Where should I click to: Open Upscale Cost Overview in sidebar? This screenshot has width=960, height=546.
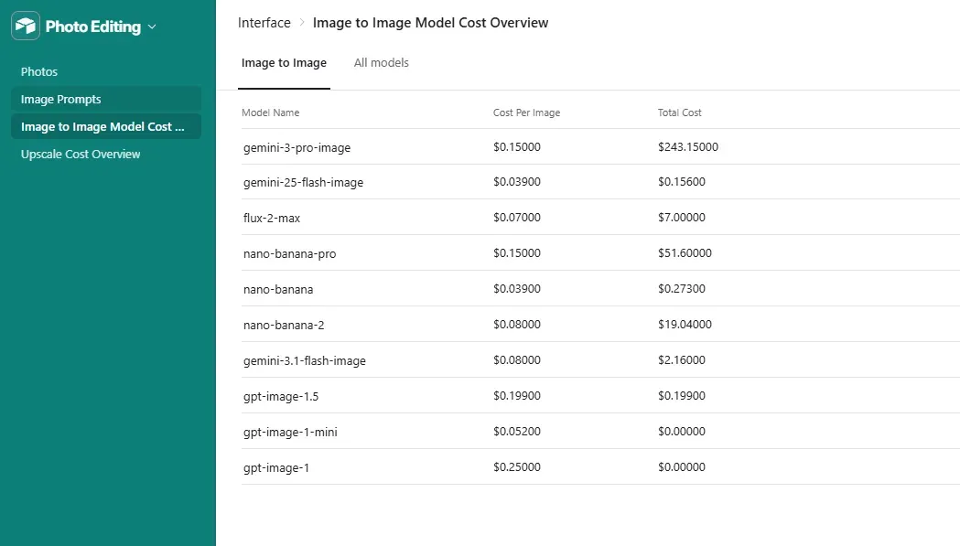(81, 155)
